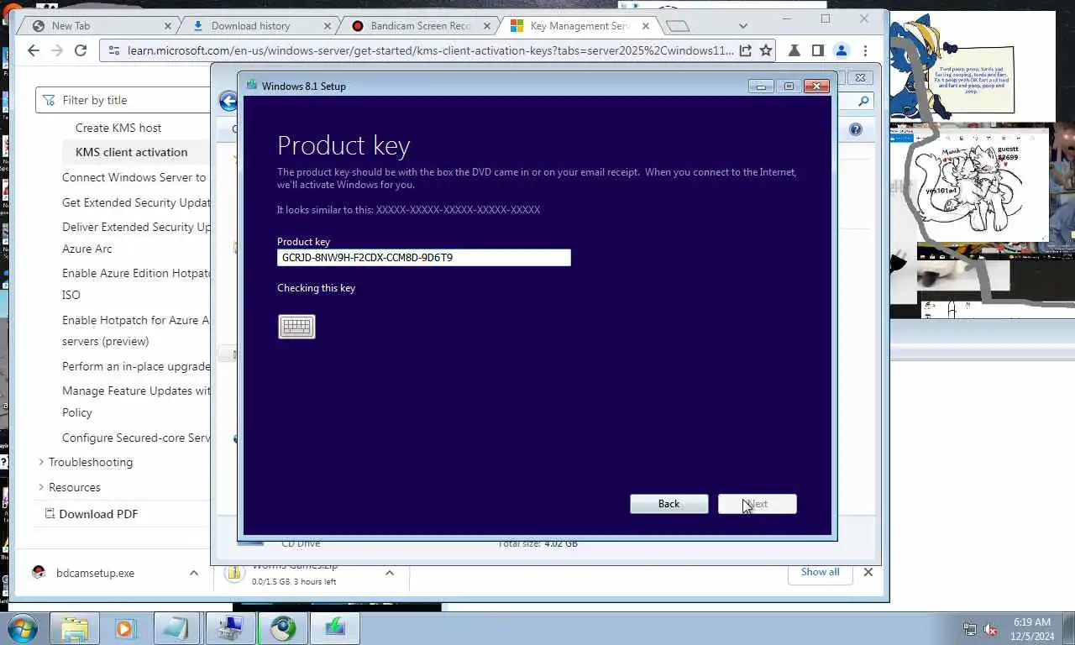Open Enable Azure Edition Hotpatch article
Screen dimensions: 1075x645
click(x=136, y=284)
